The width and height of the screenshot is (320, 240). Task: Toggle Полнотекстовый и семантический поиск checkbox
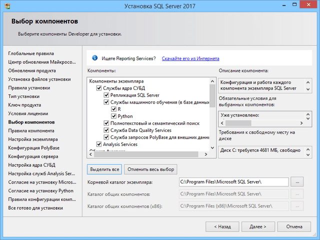point(106,123)
